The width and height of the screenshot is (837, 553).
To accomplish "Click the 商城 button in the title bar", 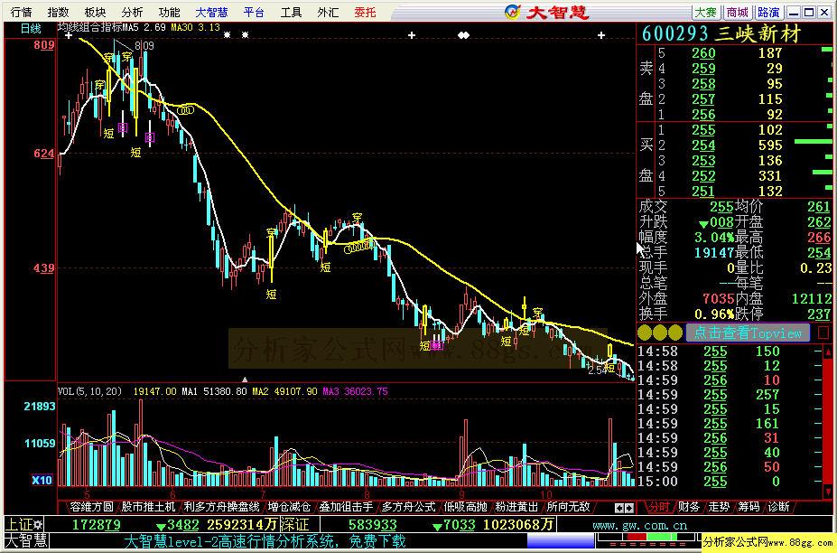I will tap(737, 12).
